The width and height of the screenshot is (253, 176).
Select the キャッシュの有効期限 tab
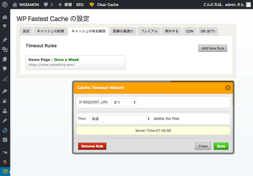[89, 31]
